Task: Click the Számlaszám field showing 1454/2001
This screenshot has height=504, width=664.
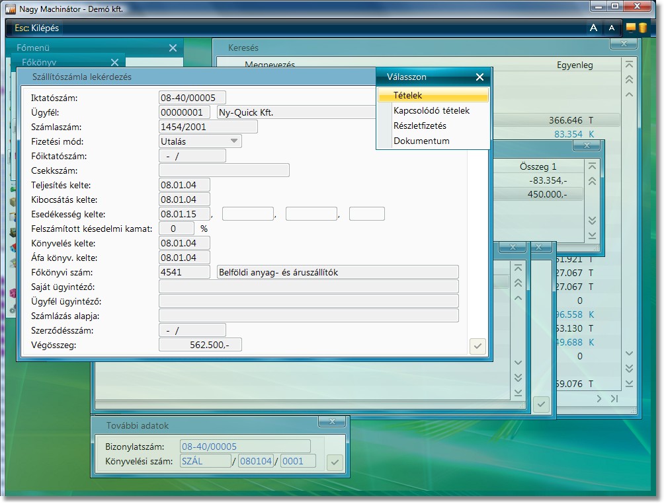Action: pos(208,127)
